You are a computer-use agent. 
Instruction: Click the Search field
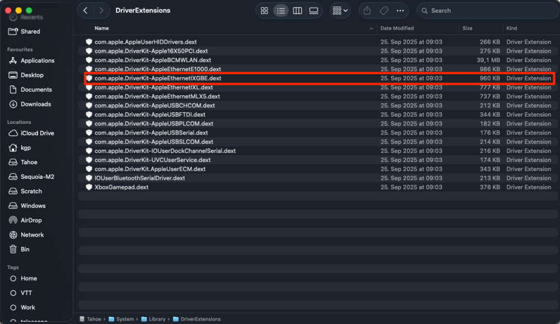[488, 11]
